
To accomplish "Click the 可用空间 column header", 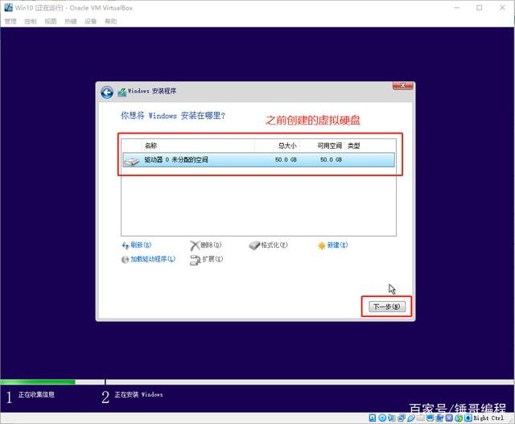I will click(x=329, y=146).
